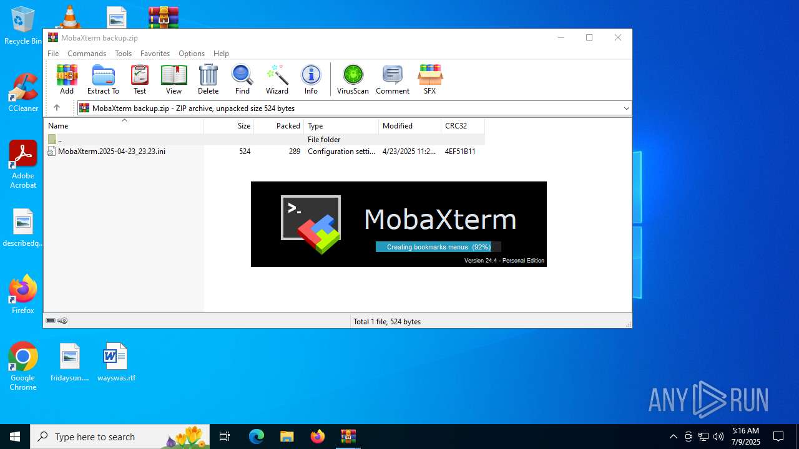The height and width of the screenshot is (449, 799).
Task: Launch the Wizard tool
Action: tap(277, 79)
